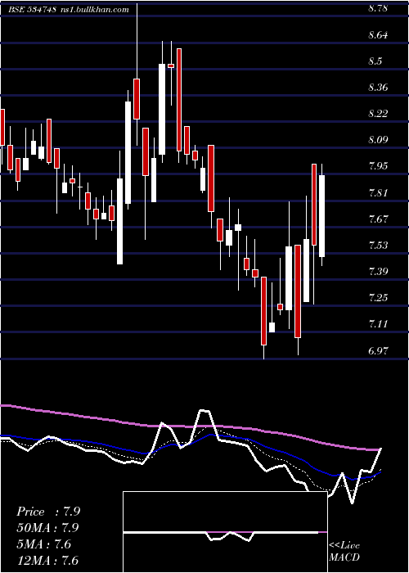Screen dimensions: 409x573
Task: Click the ns1.bullkhan.com source label
Action: [93, 10]
